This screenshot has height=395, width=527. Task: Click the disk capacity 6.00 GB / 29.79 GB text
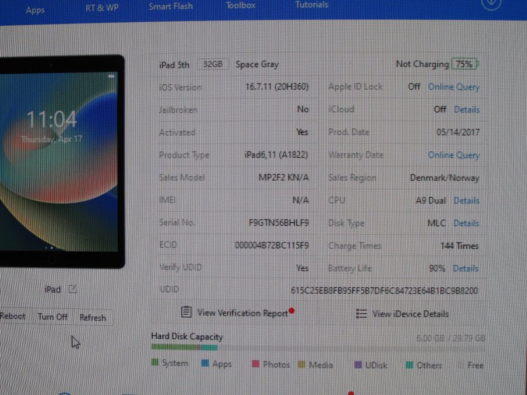point(450,338)
